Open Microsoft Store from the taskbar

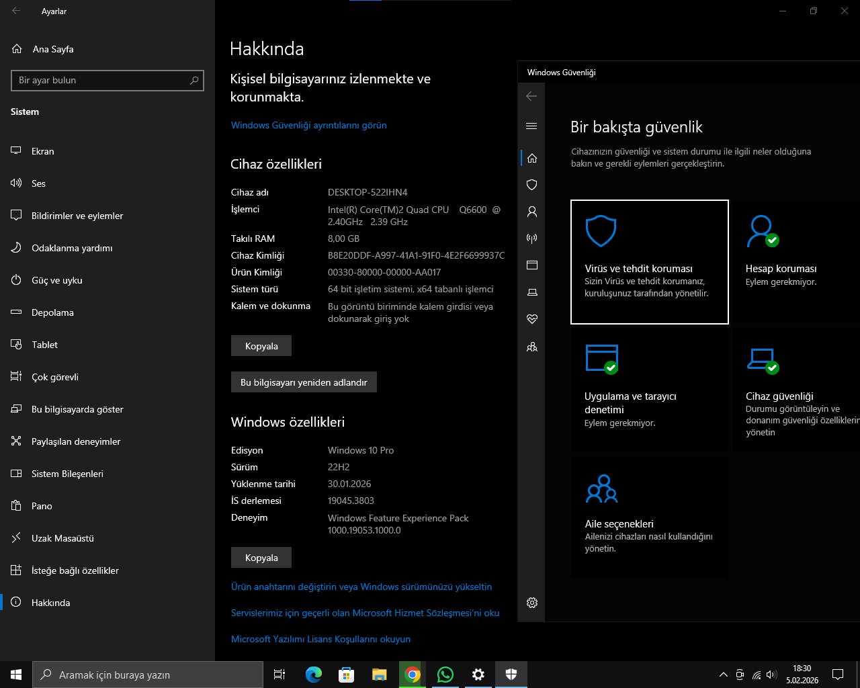tap(346, 675)
